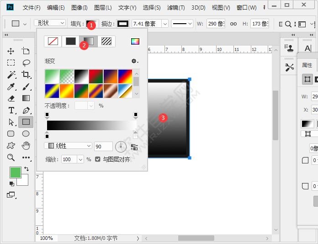Set fill type to gradient
This screenshot has width=318, height=244.
(x=89, y=41)
